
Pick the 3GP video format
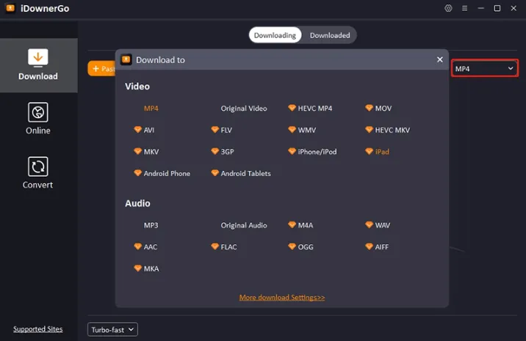tap(223, 152)
